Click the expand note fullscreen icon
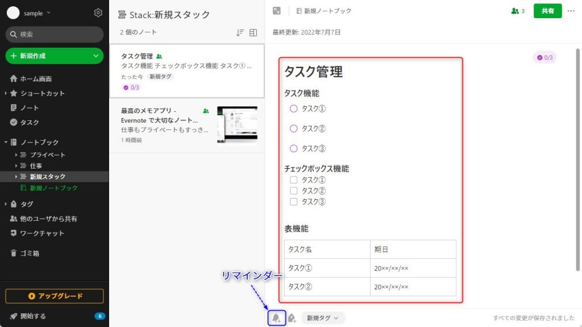582x327 pixels. click(x=277, y=11)
